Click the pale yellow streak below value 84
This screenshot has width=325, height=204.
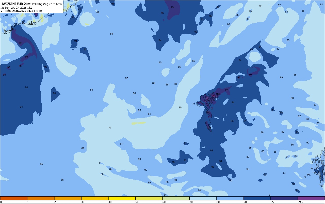pos(139,123)
